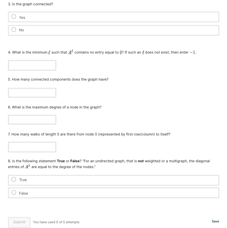Click the 'Is the graph connected?' question text

coord(31,4)
